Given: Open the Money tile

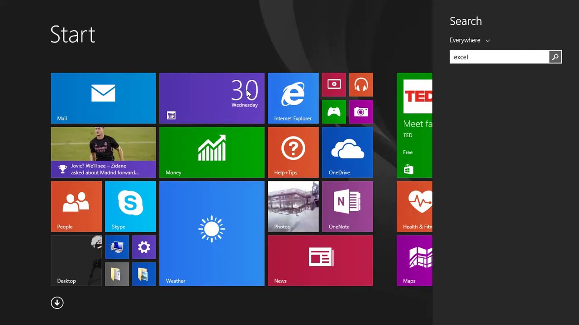Looking at the screenshot, I should (212, 152).
